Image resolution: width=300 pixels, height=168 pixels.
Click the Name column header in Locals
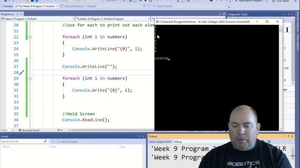[x=6, y=147]
